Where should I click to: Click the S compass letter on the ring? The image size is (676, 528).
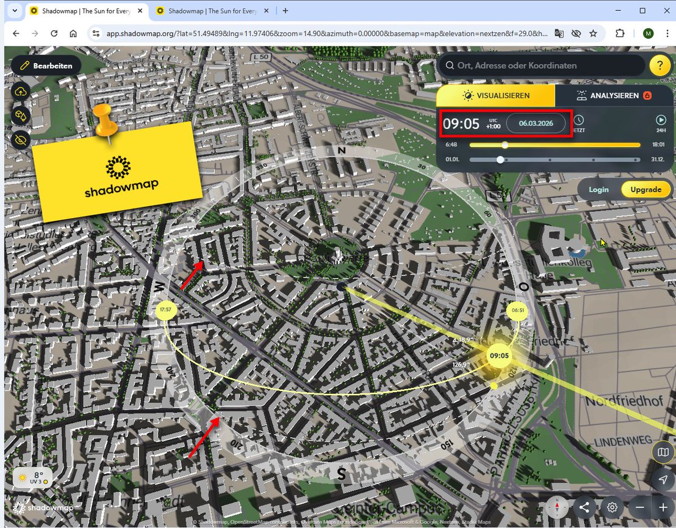click(341, 474)
